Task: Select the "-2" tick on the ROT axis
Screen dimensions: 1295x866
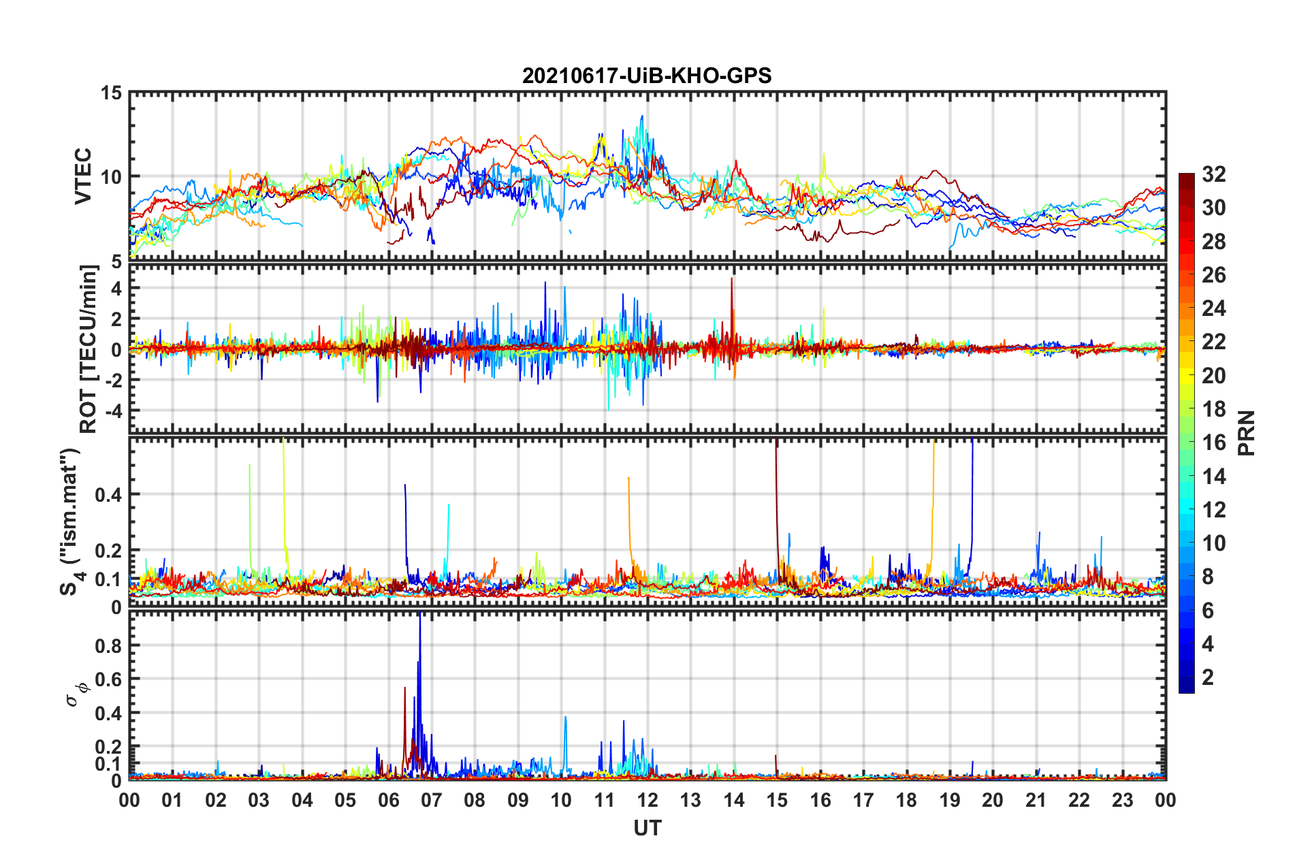Action: coord(112,380)
